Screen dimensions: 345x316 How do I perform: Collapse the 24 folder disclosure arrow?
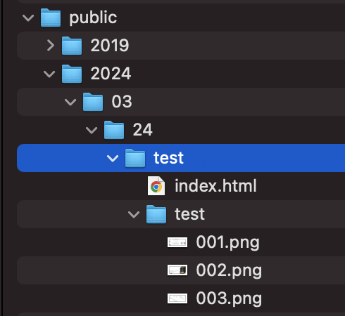tap(92, 130)
